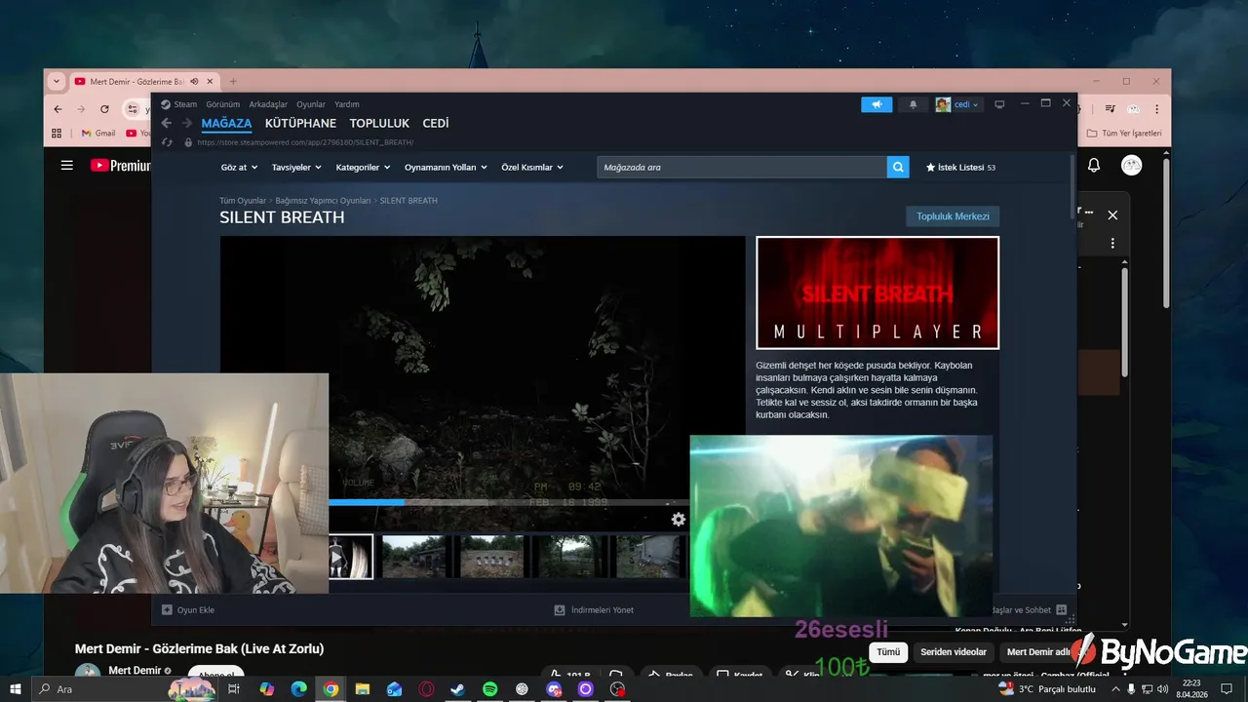Select the Seriden videolar chip

click(954, 652)
